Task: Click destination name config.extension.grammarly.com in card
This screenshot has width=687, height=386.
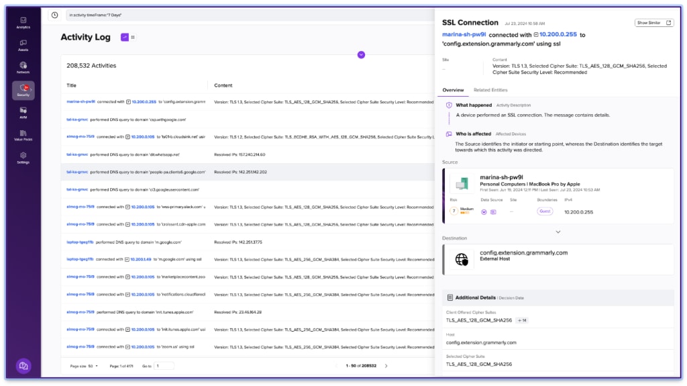Action: pos(523,252)
